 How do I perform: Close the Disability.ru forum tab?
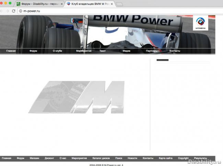61,4
